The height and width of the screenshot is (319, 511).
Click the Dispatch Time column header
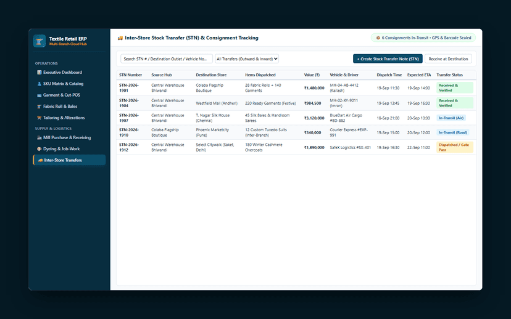(389, 75)
